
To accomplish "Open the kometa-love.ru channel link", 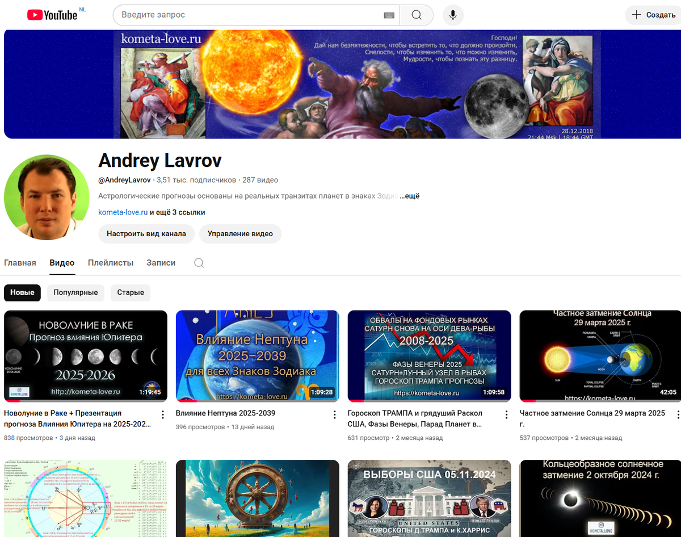I will click(123, 212).
